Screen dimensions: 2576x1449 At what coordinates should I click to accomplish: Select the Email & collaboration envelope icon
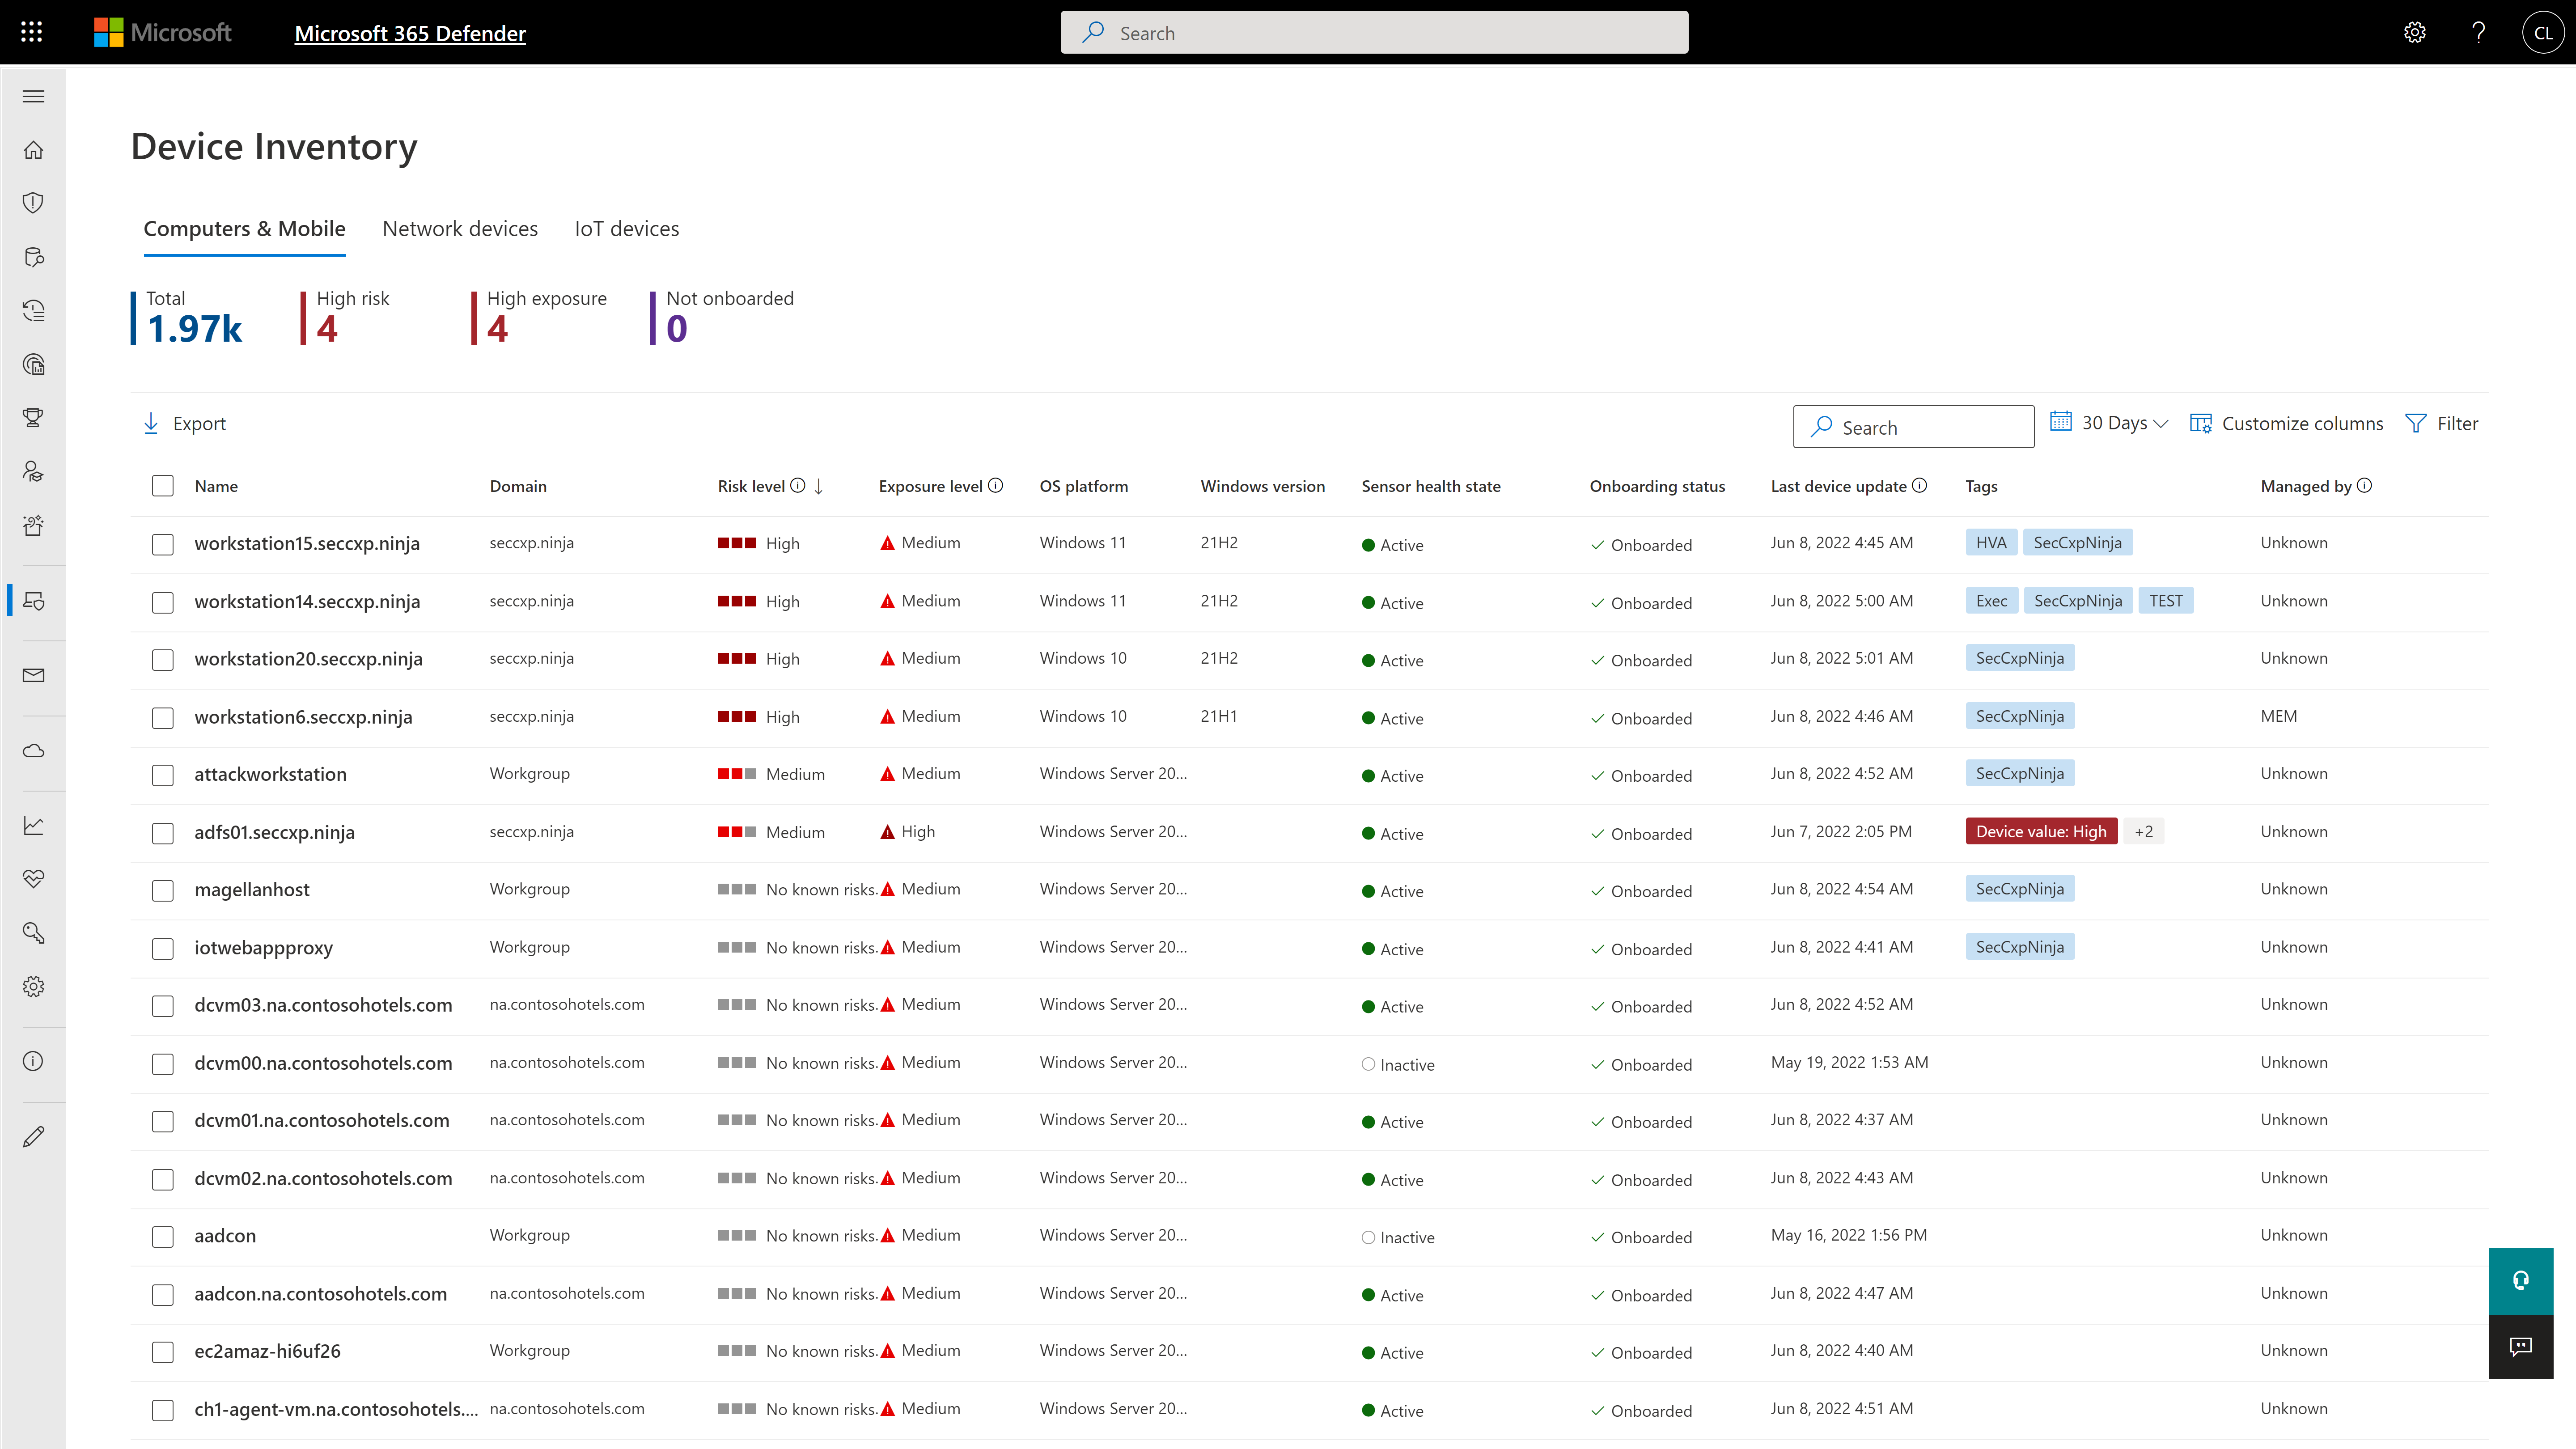[33, 675]
